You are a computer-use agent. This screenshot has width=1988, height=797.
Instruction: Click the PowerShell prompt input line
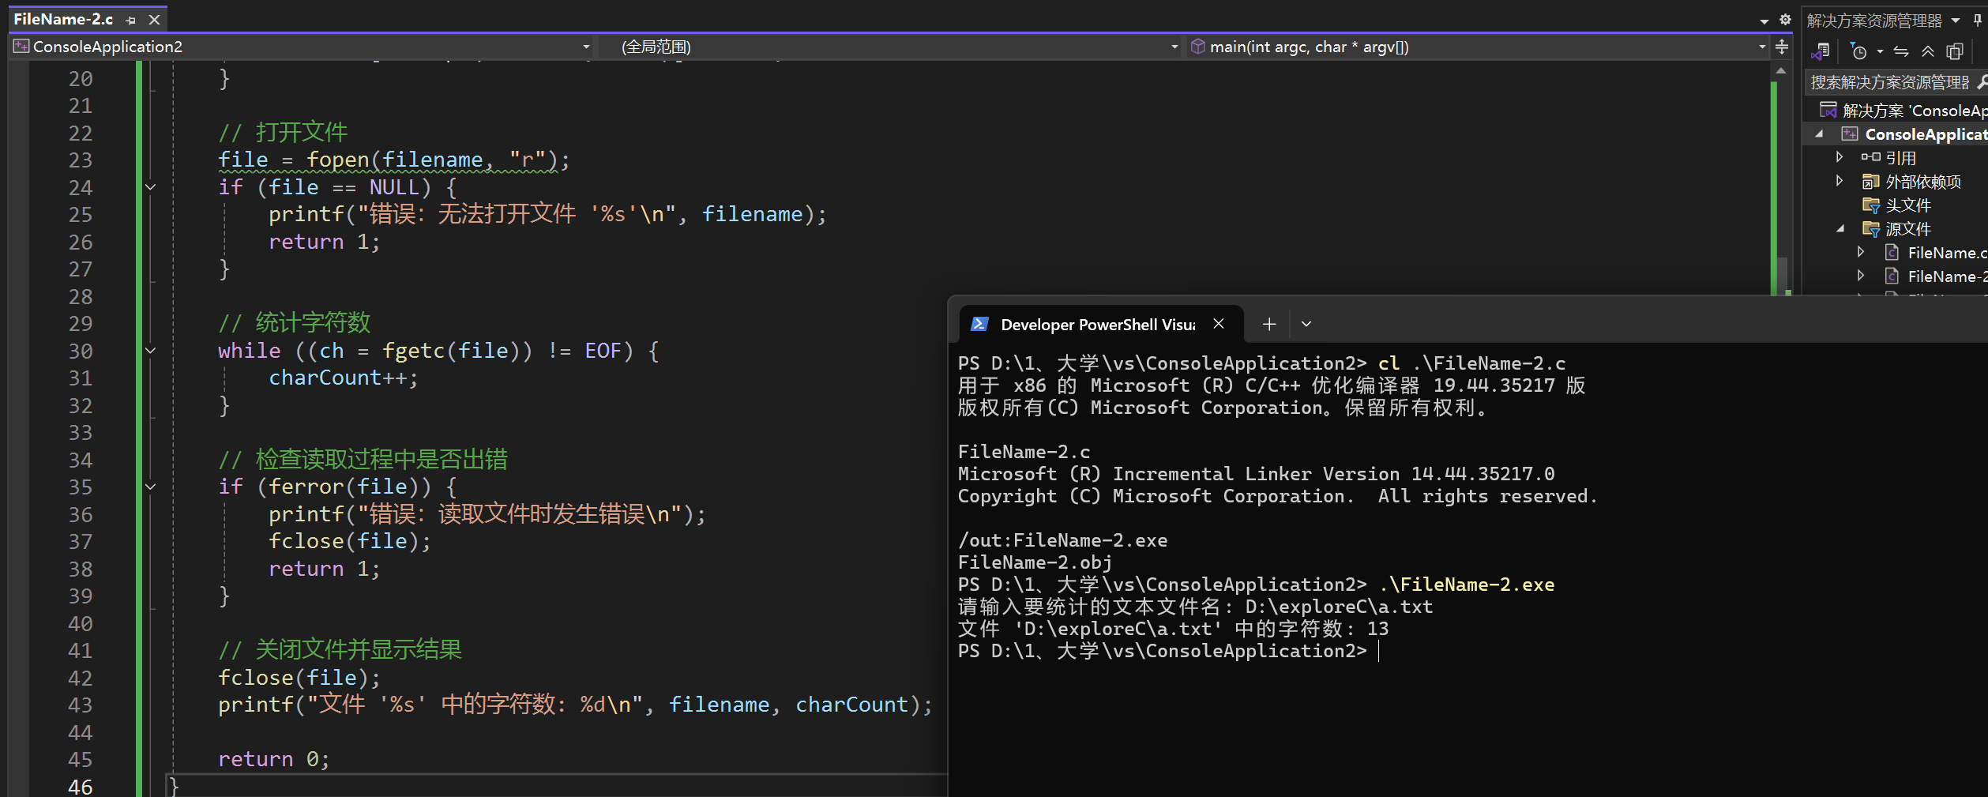[x=1168, y=651]
